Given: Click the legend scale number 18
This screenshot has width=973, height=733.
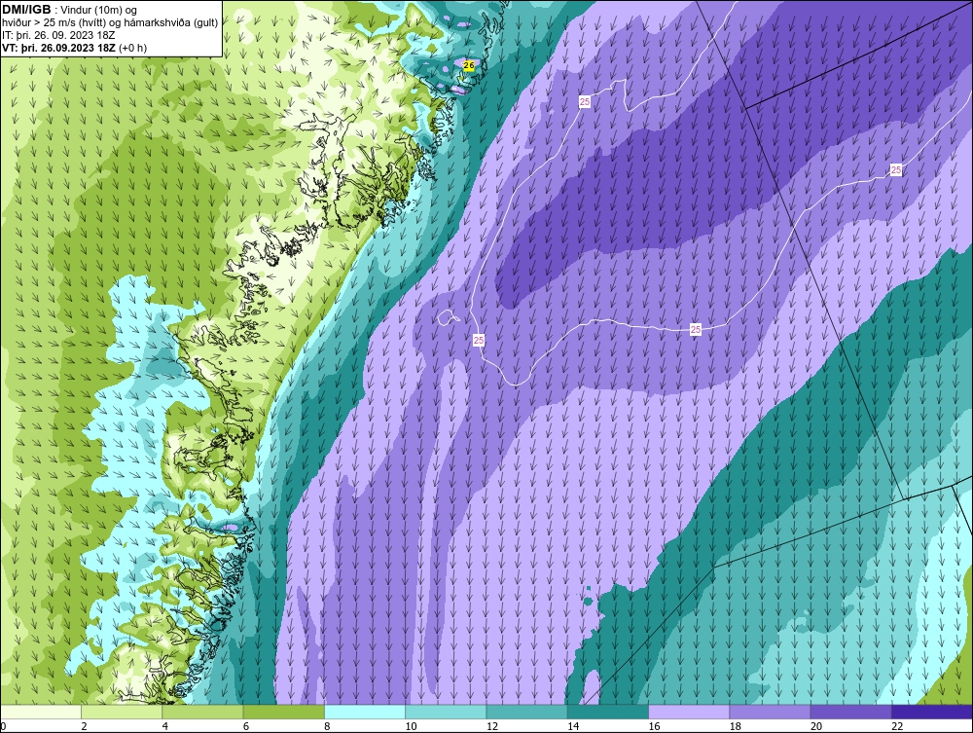Looking at the screenshot, I should point(735,727).
